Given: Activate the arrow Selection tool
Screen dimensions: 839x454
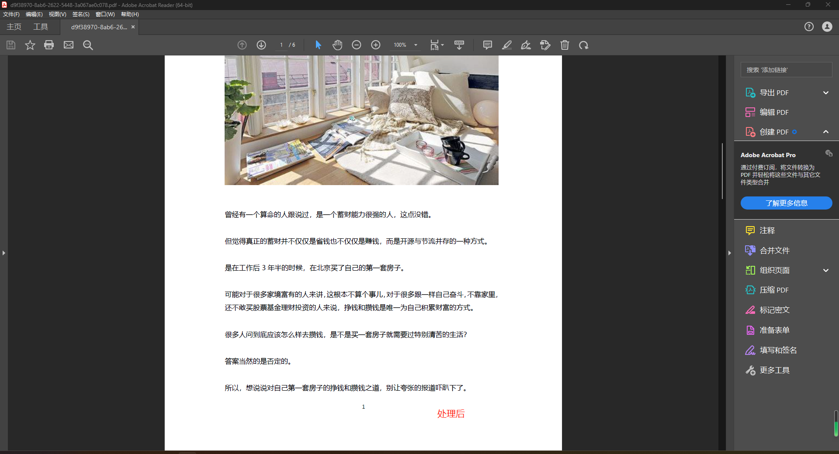Looking at the screenshot, I should pos(318,45).
